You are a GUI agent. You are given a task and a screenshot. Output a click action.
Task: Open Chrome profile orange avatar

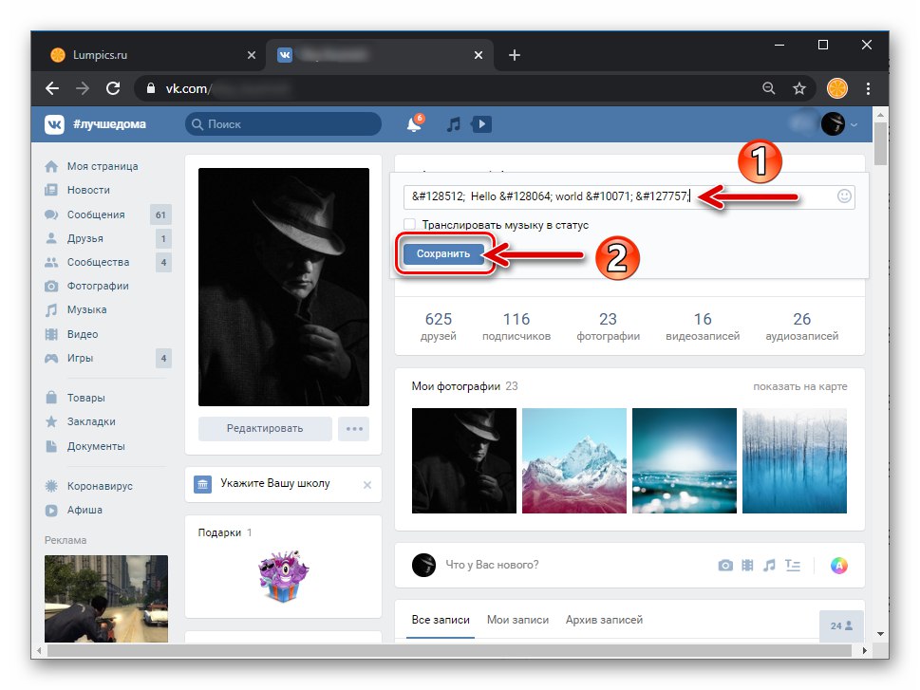[837, 88]
